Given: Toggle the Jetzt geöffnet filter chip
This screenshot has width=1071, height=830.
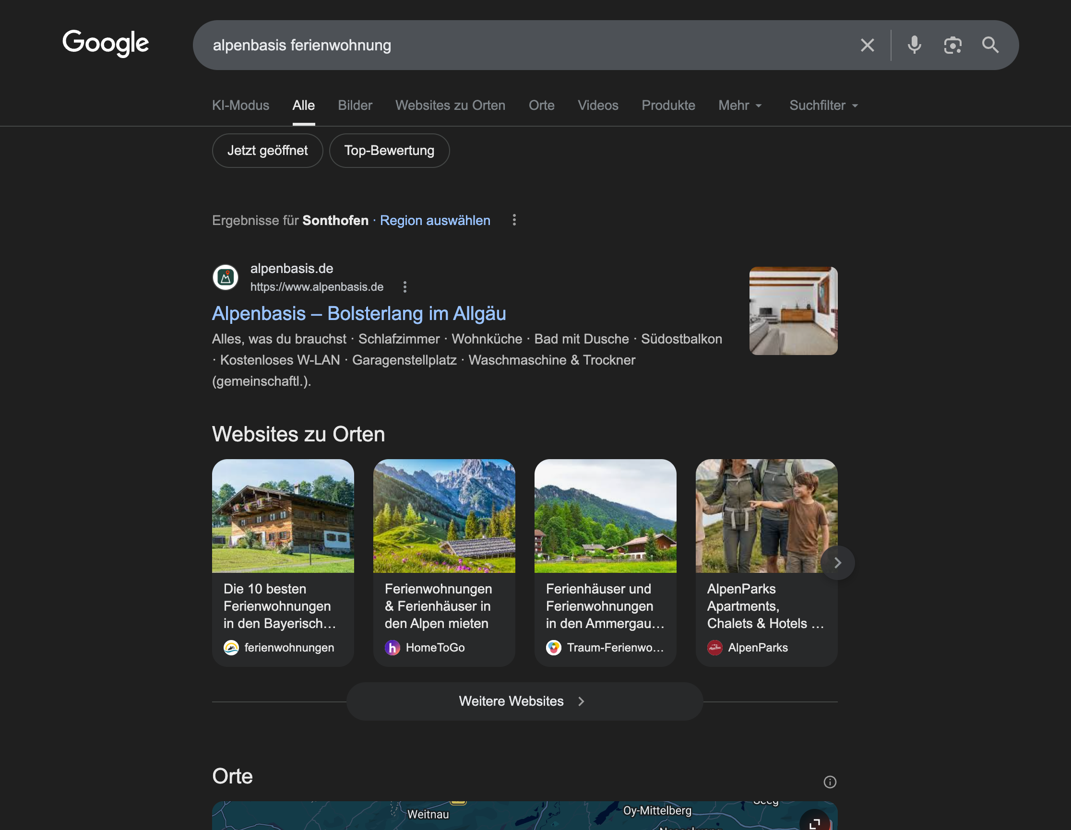Looking at the screenshot, I should [x=267, y=151].
